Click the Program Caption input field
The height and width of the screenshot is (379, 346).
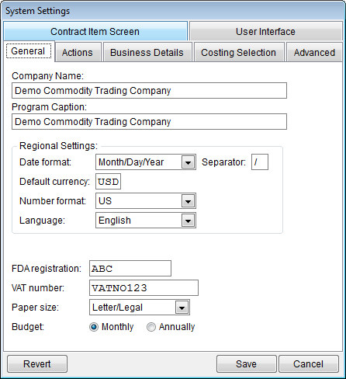(149, 122)
